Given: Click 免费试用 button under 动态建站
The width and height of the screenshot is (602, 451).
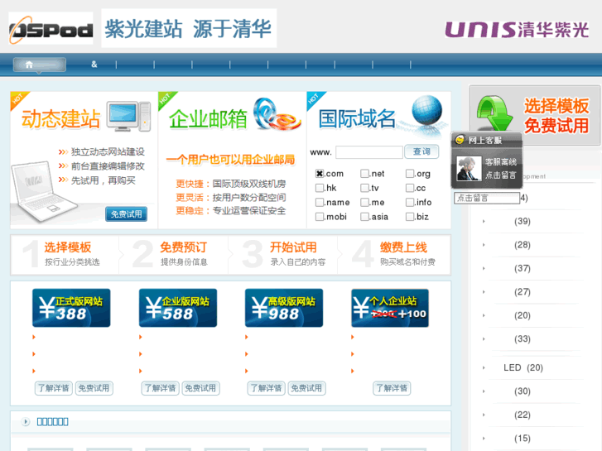Looking at the screenshot, I should point(127,214).
